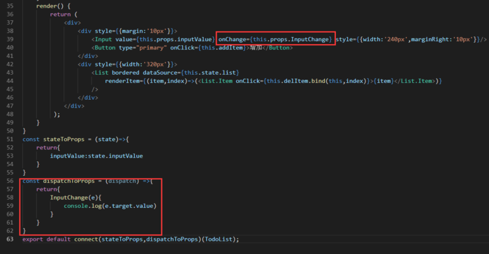
Task: Click this.props.inputValue in the Input tag
Action: (175, 39)
